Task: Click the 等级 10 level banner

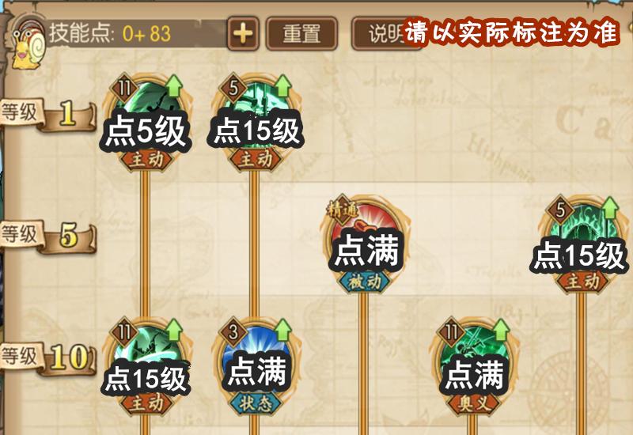Action: point(48,358)
